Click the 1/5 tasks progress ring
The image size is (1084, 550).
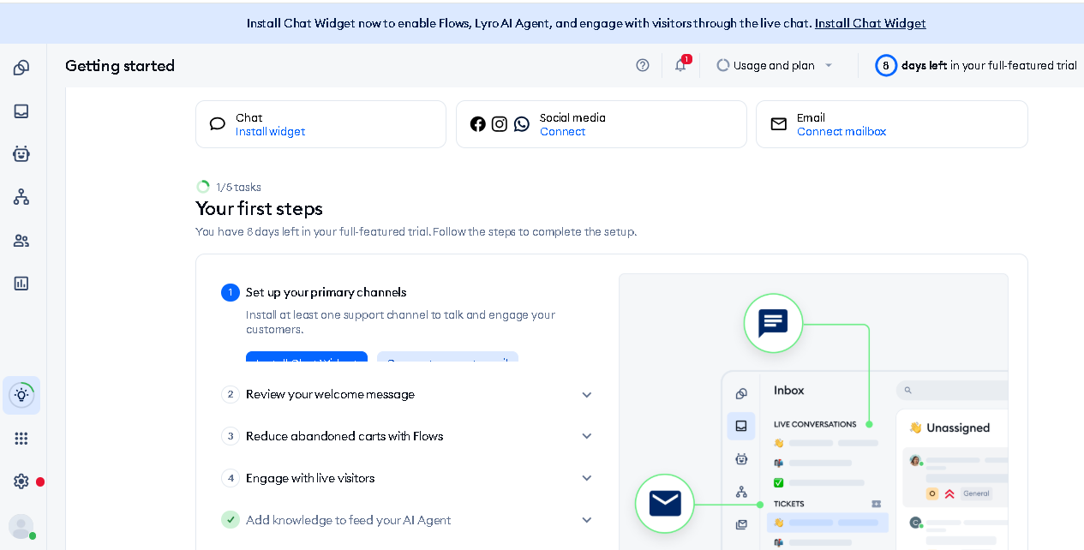tap(203, 187)
